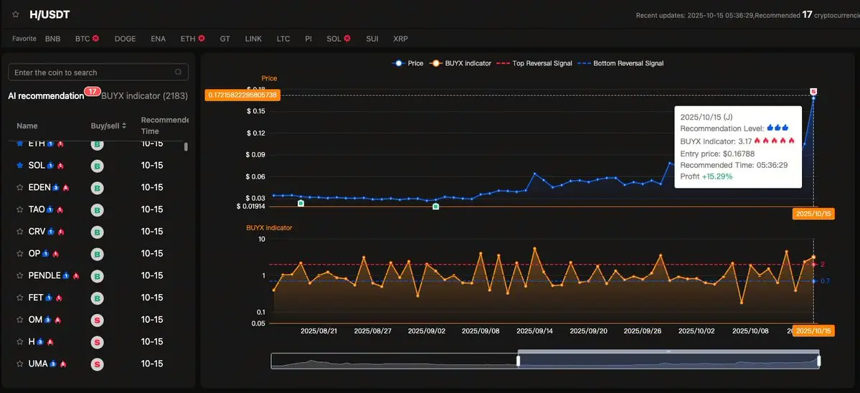Favorite OP with its star icon
Screen dimensions: 860x393
pyautogui.click(x=20, y=253)
